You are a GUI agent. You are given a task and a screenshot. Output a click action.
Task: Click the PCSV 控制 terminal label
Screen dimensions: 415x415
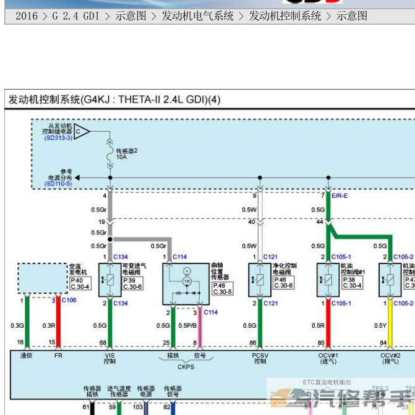click(260, 358)
